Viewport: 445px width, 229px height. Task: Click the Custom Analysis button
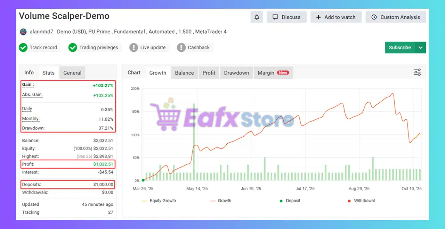(x=396, y=17)
